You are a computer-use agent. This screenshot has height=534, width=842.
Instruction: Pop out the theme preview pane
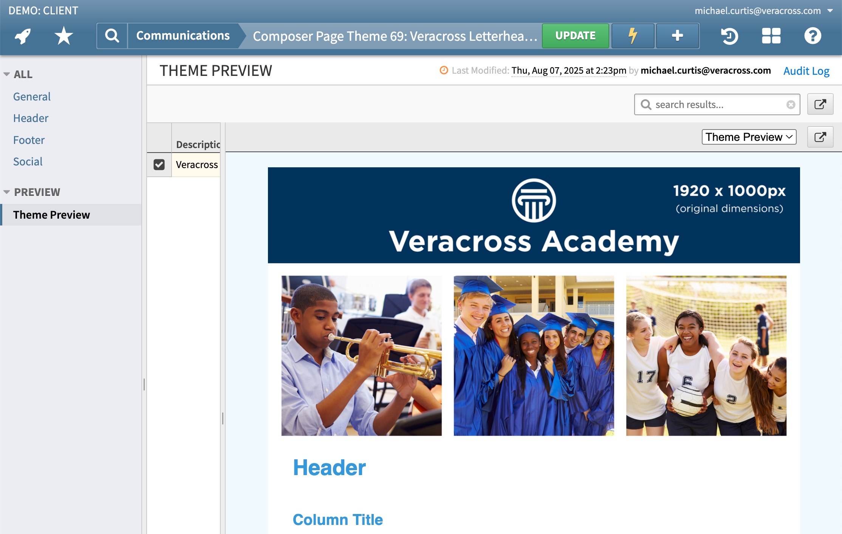820,137
